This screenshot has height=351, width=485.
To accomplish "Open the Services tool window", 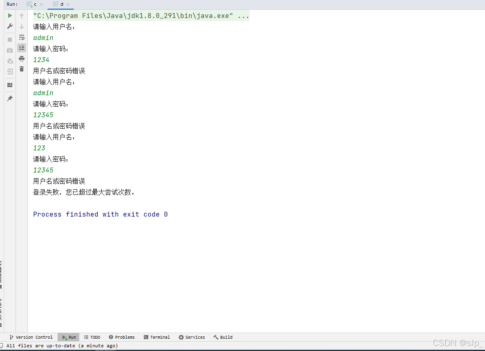I will pyautogui.click(x=192, y=337).
